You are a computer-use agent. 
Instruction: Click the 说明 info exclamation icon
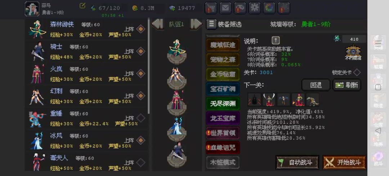276,40
